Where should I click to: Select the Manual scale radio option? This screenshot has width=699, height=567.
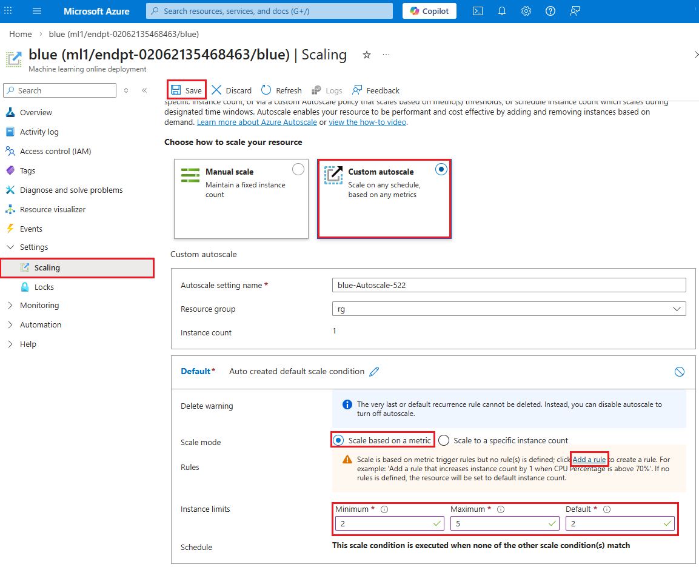[x=298, y=169]
